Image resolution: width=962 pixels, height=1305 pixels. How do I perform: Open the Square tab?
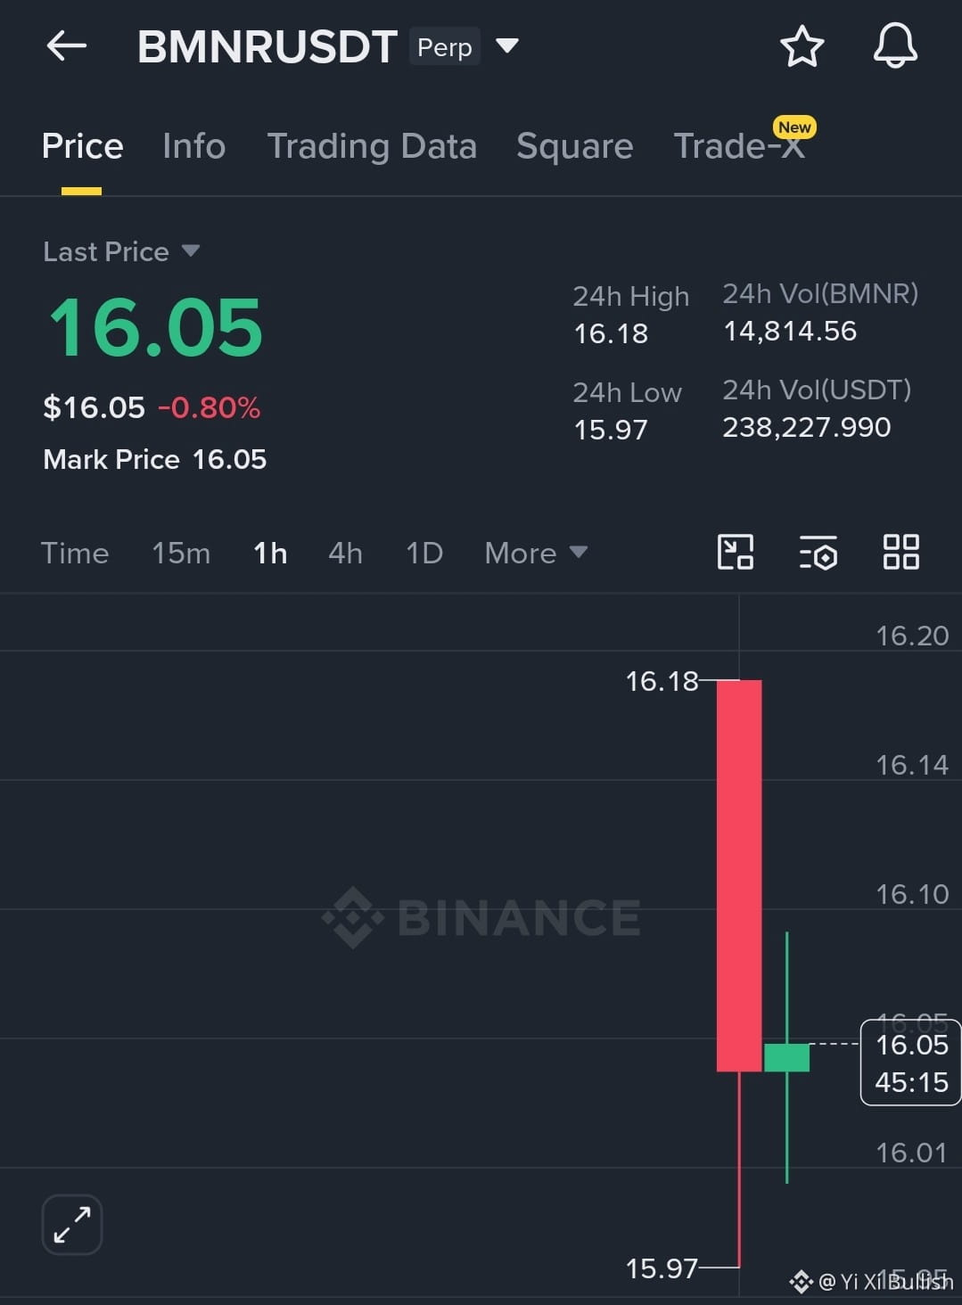pos(574,146)
